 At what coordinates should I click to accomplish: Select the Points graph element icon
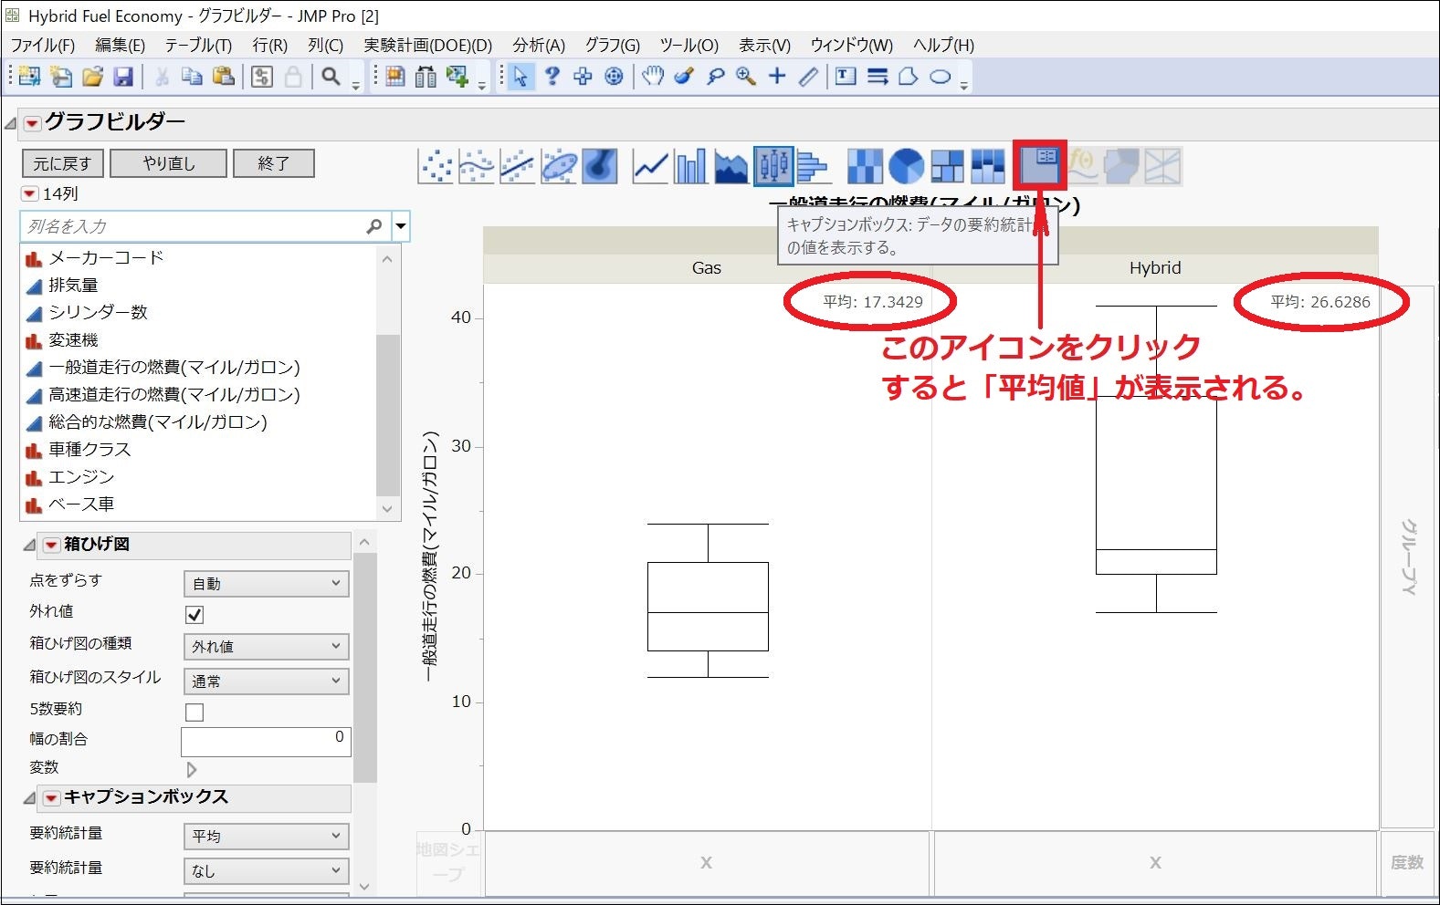[x=436, y=167]
